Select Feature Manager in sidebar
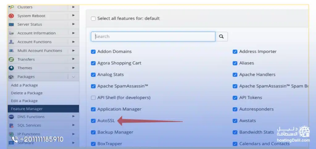 pyautogui.click(x=27, y=109)
